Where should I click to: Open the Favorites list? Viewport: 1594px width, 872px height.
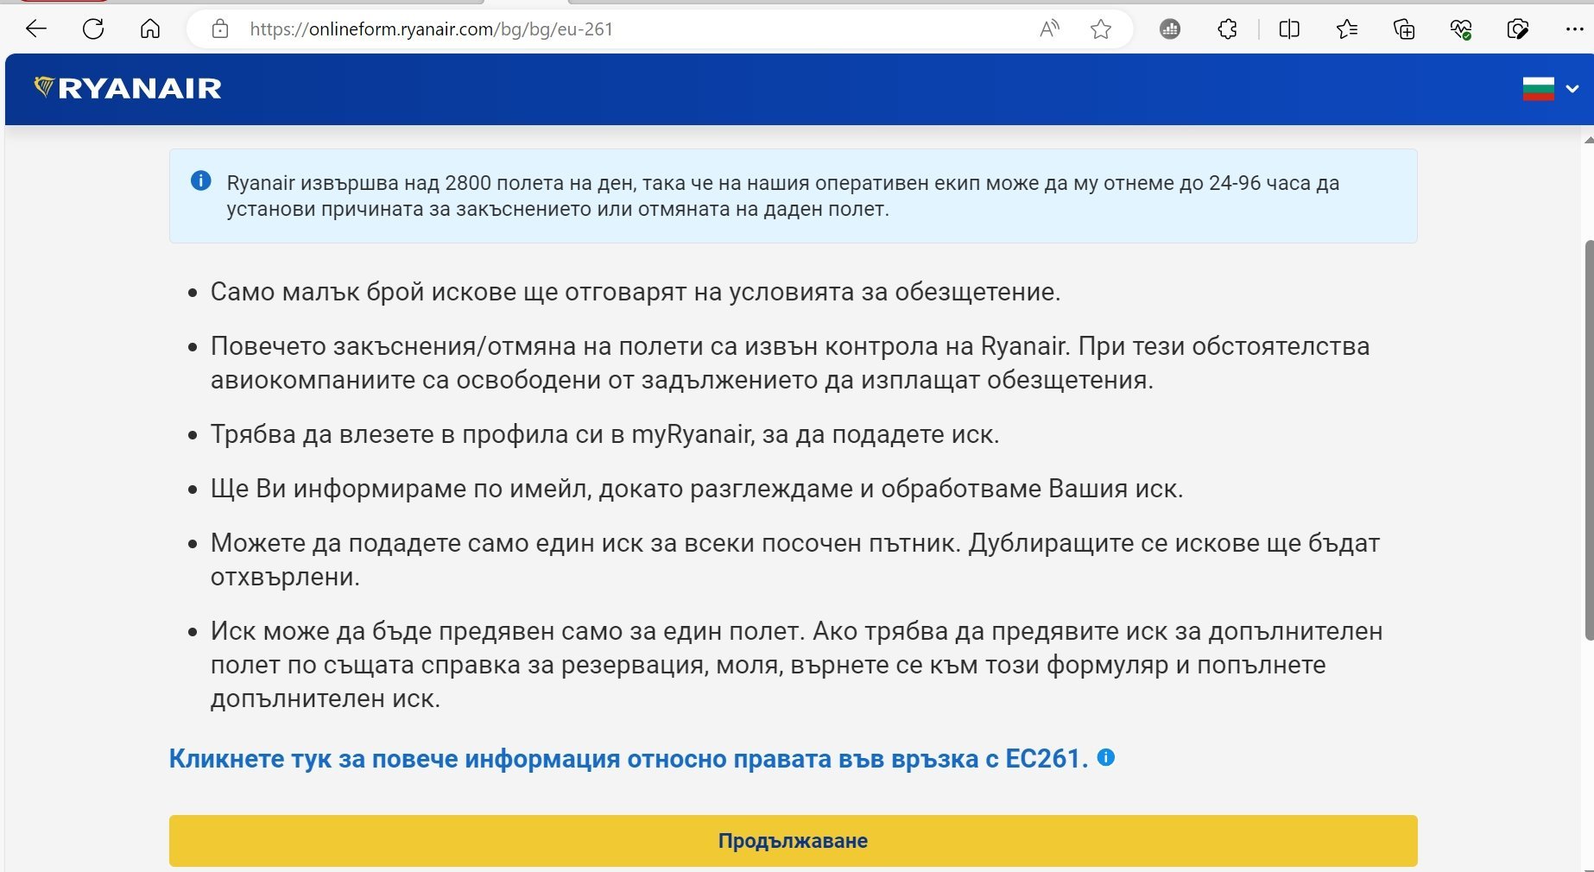coord(1347,29)
